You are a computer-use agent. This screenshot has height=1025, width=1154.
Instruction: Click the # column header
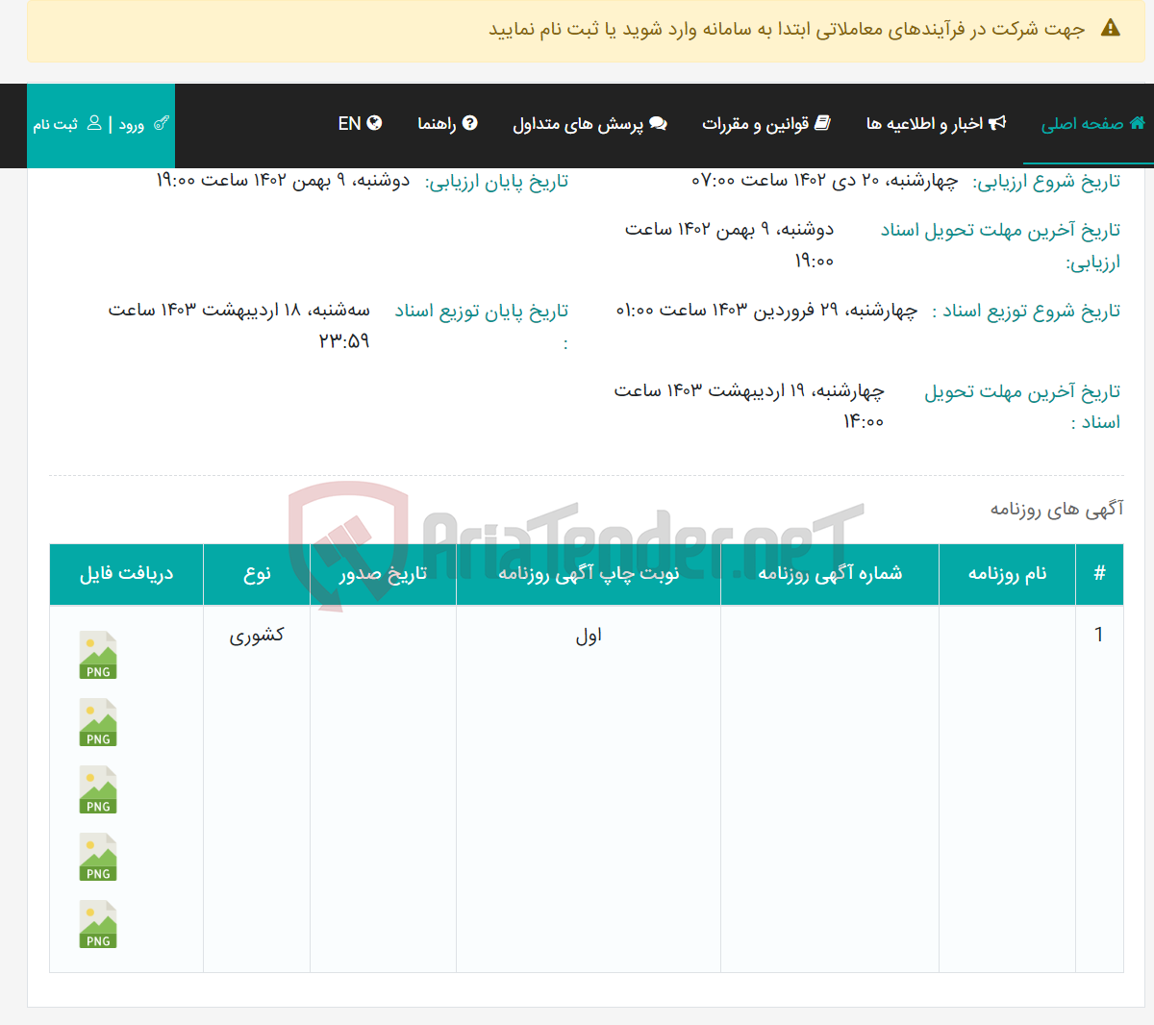pyautogui.click(x=1099, y=574)
